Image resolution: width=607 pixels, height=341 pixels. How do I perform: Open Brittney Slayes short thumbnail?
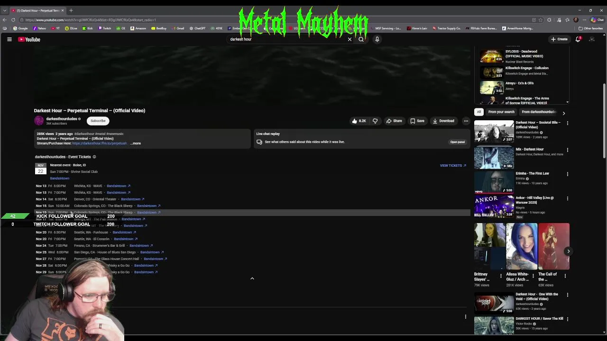click(x=489, y=246)
